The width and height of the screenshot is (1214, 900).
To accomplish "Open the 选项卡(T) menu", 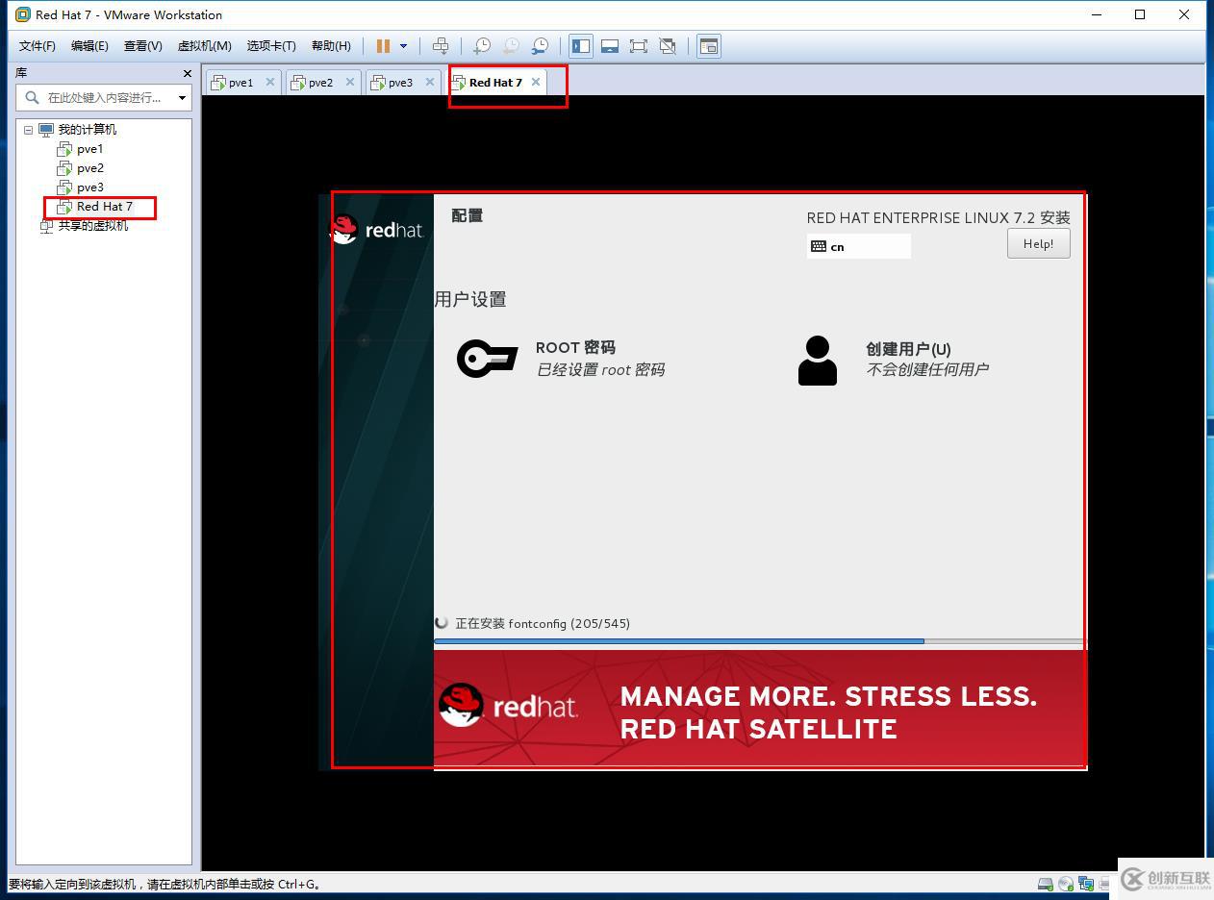I will click(271, 46).
